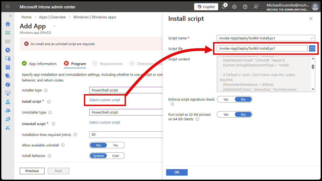The image size is (322, 181).
Task: Open the Dashboard icon in sidebar
Action: [8, 32]
